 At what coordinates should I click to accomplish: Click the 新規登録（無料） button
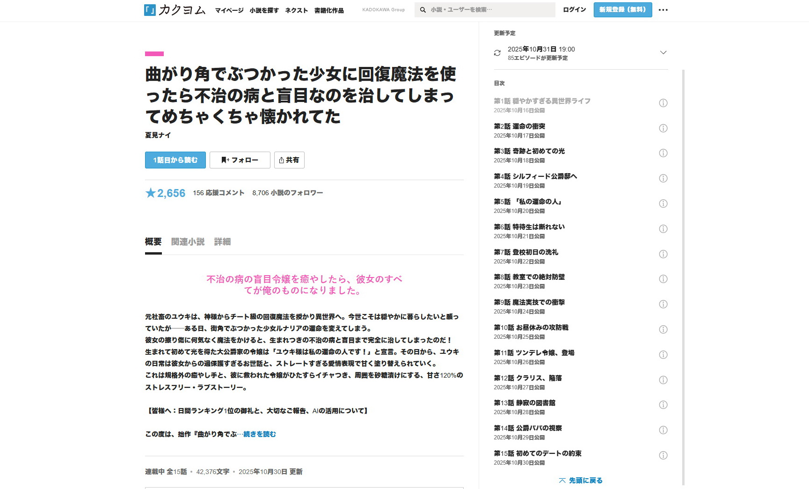[622, 10]
